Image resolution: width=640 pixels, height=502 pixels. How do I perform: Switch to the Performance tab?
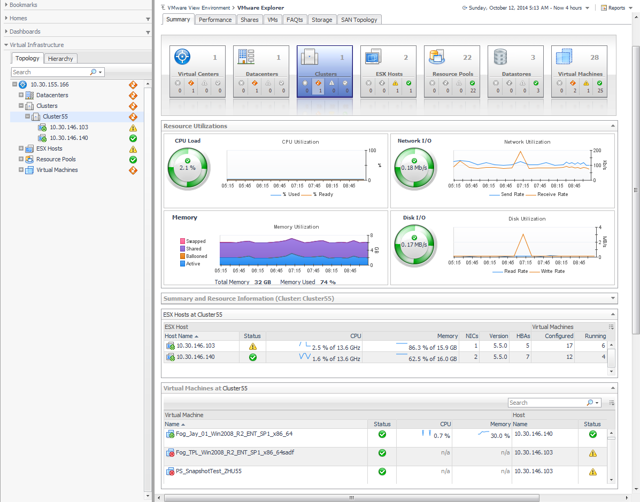pos(215,20)
